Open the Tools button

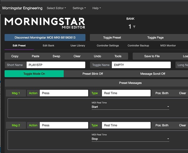pyautogui.click(x=118, y=56)
